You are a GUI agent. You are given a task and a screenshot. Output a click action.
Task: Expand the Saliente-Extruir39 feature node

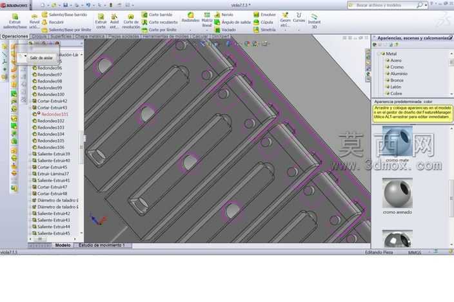(30, 154)
